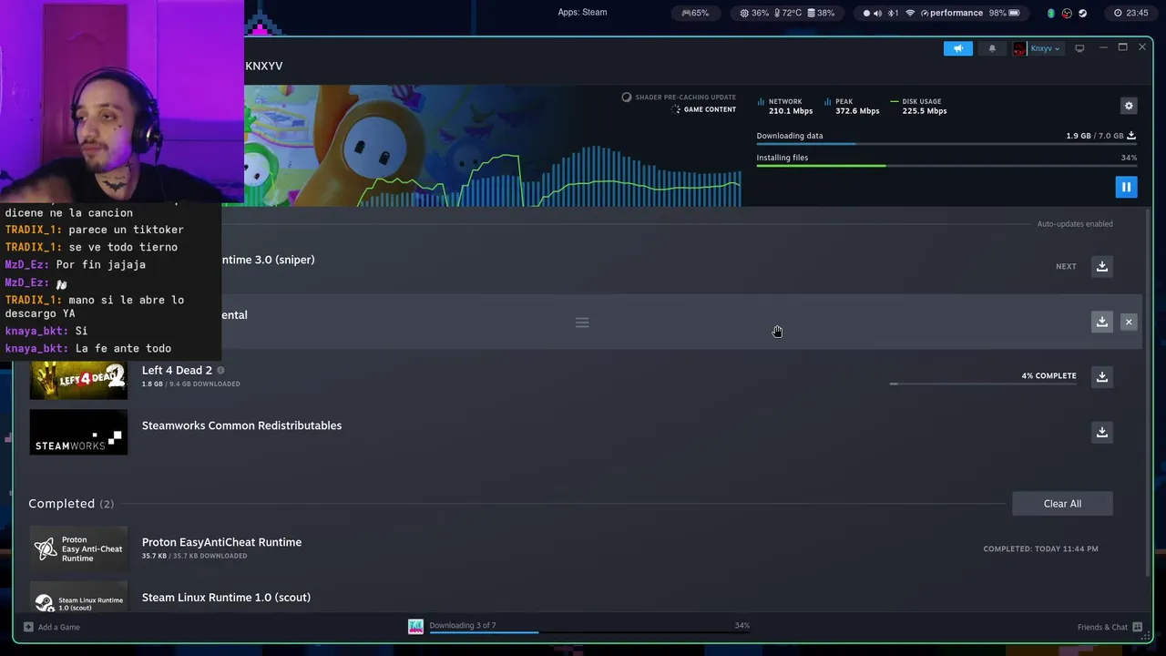Click volume speaker icon in top panel
The width and height of the screenshot is (1166, 656).
pos(879,13)
